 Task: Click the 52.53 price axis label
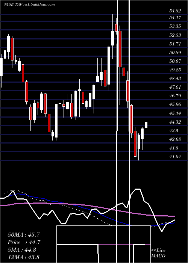175,35
